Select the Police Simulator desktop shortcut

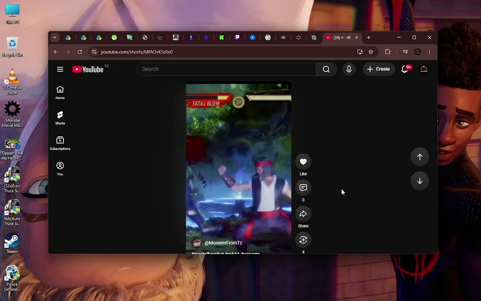[12, 278]
